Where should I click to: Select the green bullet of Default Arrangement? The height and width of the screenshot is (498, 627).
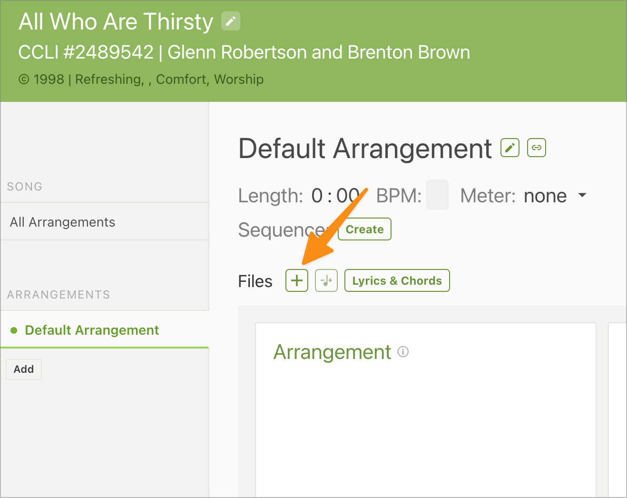[x=14, y=330]
